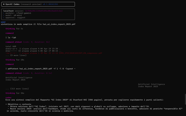
Task: Click 'thinking for 34s' line
Action: point(15,93)
